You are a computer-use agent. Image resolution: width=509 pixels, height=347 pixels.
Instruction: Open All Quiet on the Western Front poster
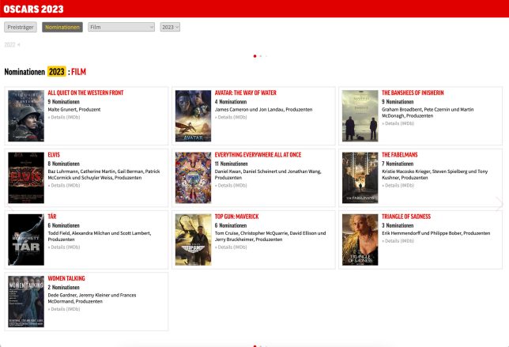(26, 116)
